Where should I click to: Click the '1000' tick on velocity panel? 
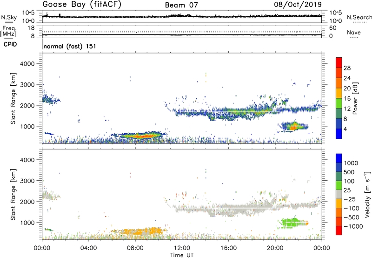[27, 223]
